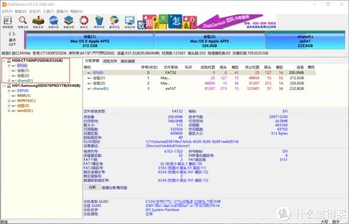
Task: Select the Format (格式化) lifebuoy icon
Action: click(x=84, y=22)
